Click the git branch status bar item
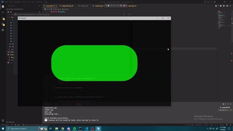Viewport: 233px width, 131px height. tap(5, 125)
